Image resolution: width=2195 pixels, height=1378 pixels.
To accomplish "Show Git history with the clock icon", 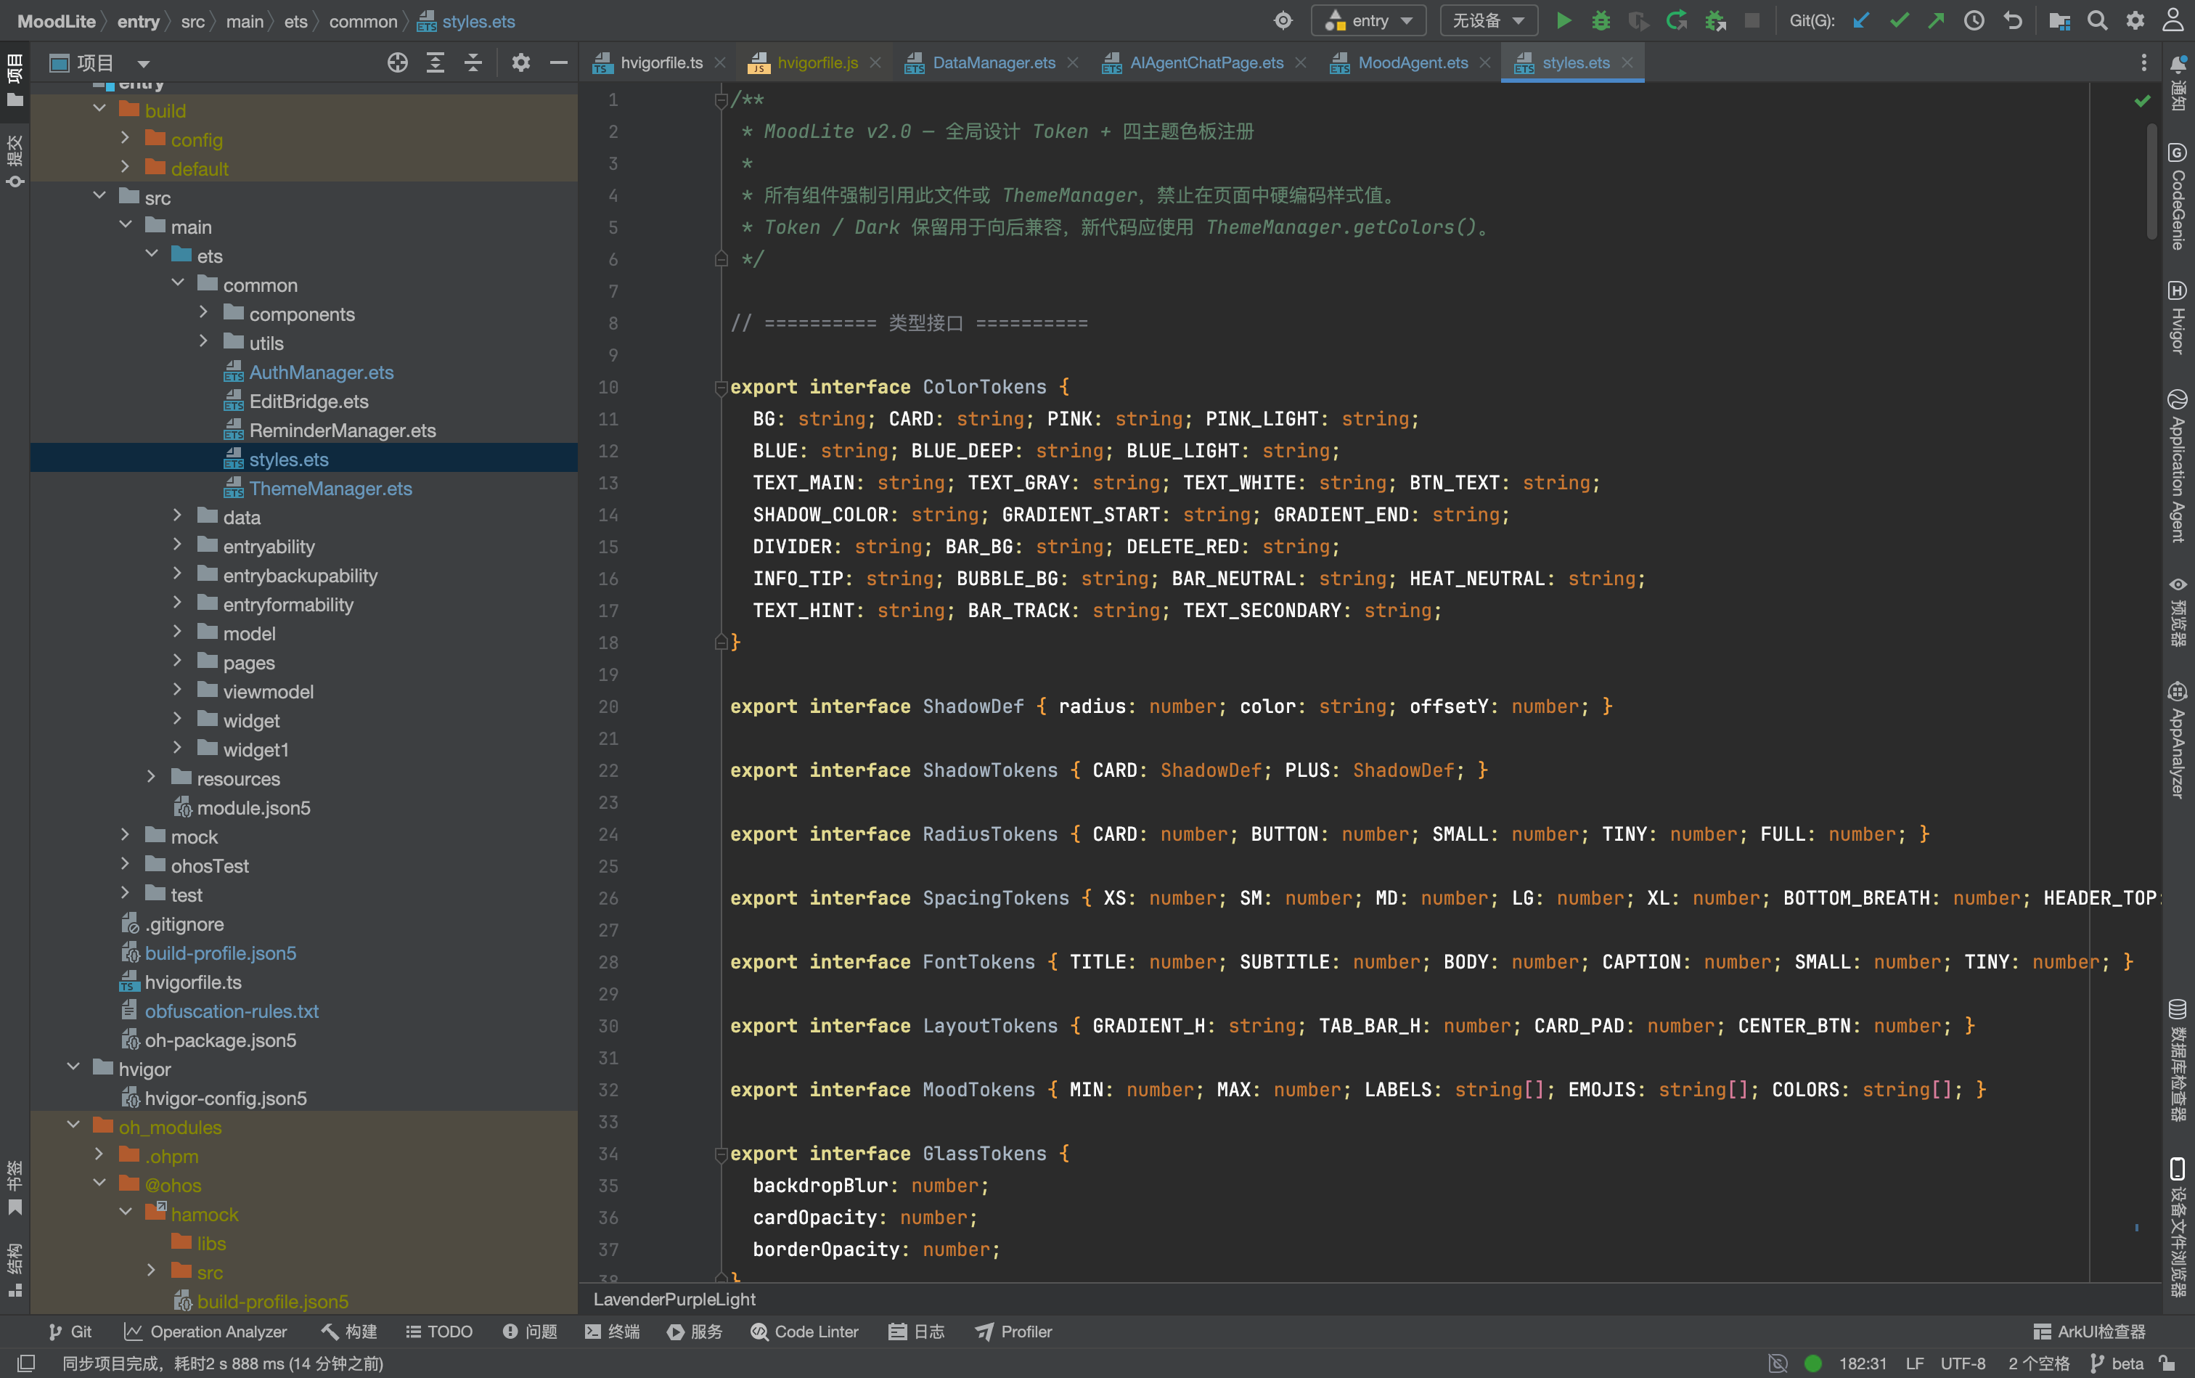I will pyautogui.click(x=1974, y=21).
